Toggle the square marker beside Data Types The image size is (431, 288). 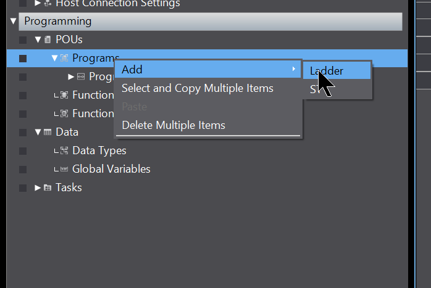tap(23, 150)
